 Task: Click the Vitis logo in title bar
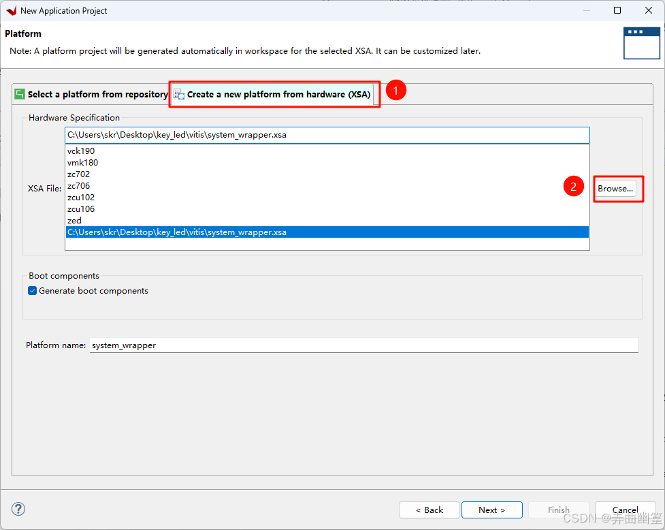click(12, 11)
